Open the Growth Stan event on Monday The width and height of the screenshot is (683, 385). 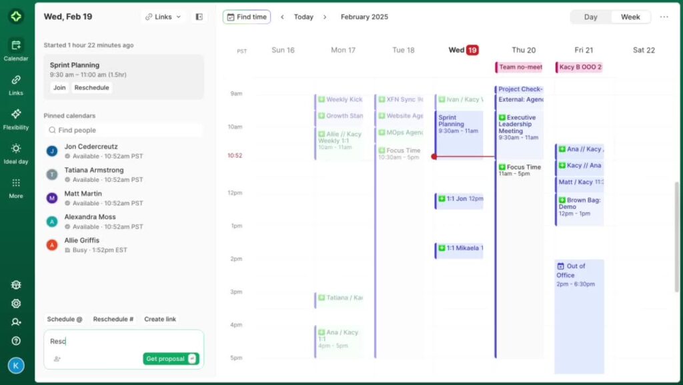tap(339, 118)
